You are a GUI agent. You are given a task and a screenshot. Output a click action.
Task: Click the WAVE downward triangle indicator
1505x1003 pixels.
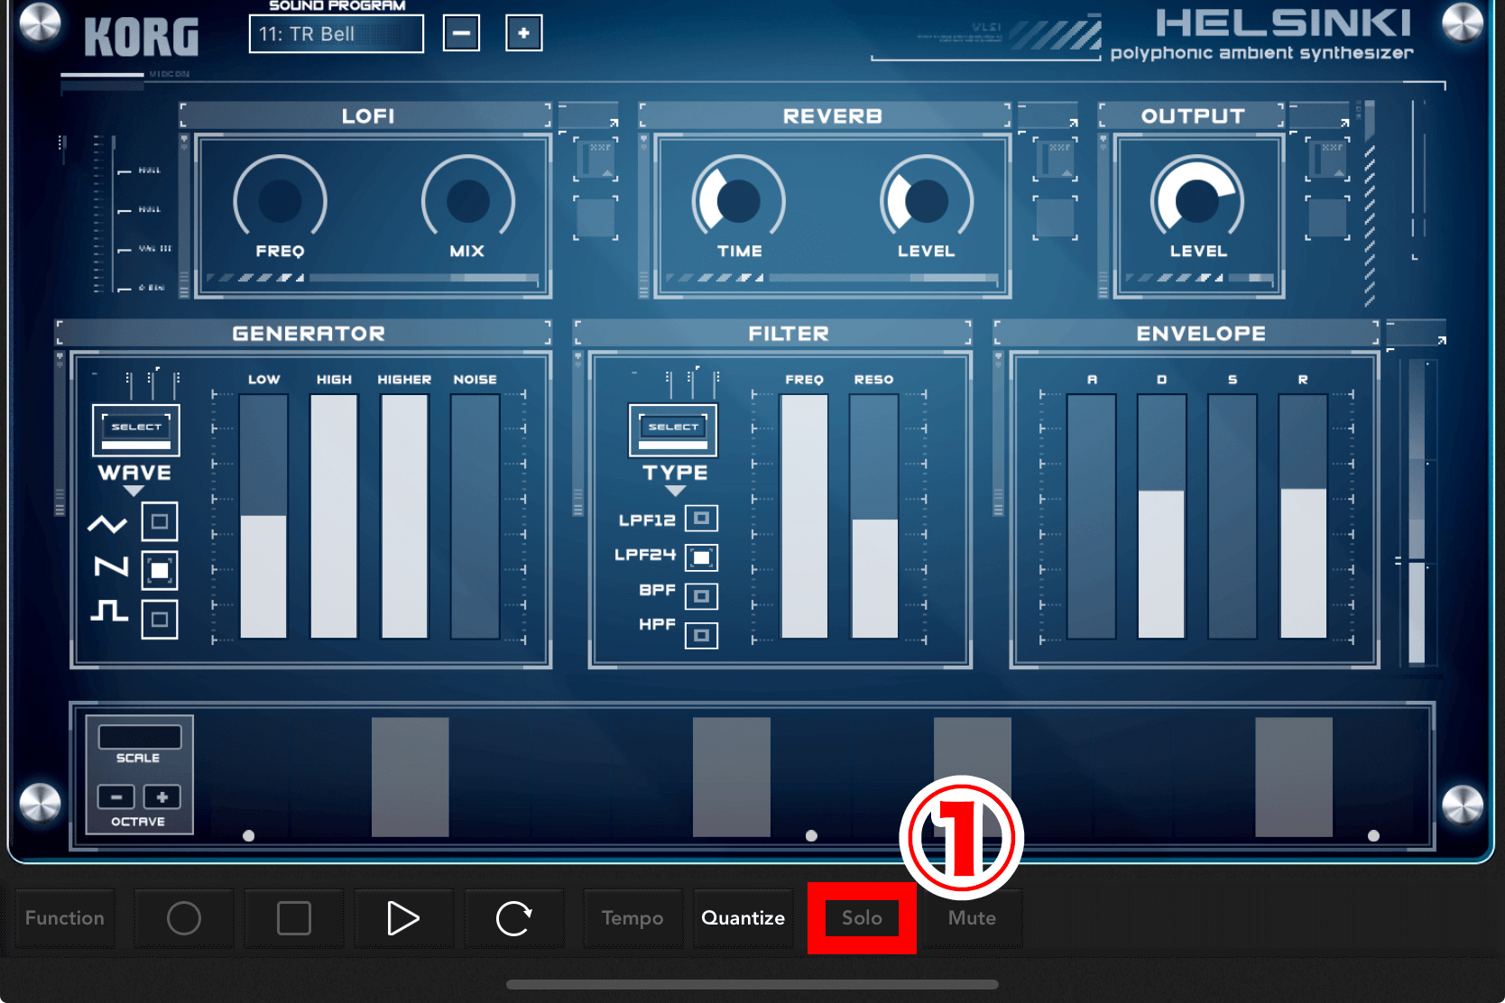coord(134,492)
